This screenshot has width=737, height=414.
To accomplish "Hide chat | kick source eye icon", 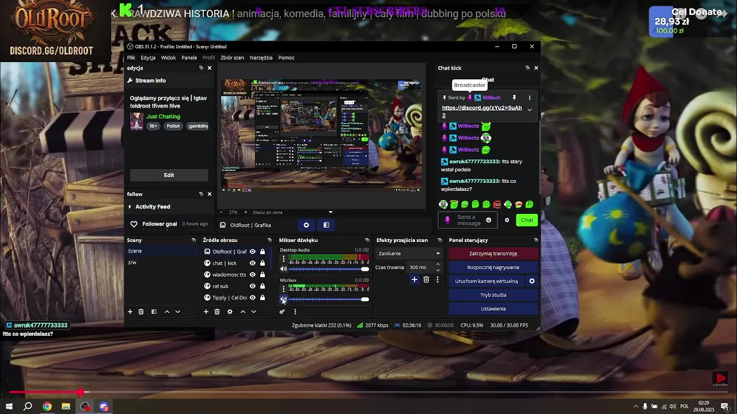I will click(252, 263).
